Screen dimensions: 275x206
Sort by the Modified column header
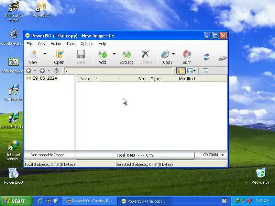pyautogui.click(x=197, y=79)
